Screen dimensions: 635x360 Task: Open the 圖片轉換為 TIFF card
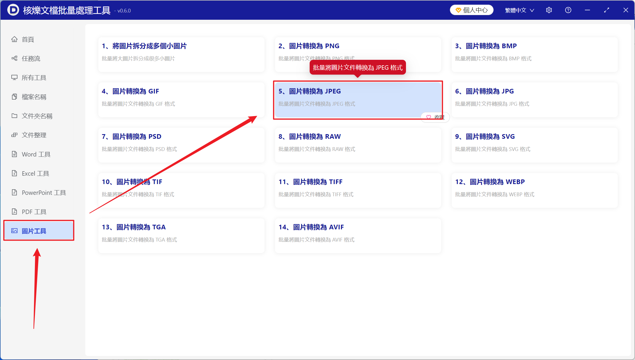358,190
